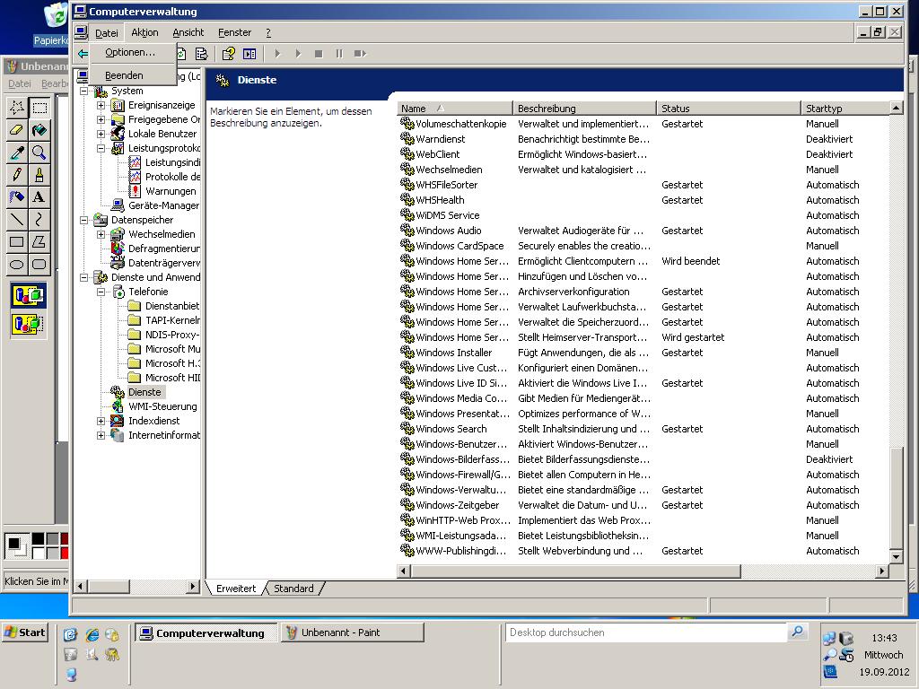Select the Polygon tool in Paint
Viewport: 919px width, 689px height.
pyautogui.click(x=39, y=241)
